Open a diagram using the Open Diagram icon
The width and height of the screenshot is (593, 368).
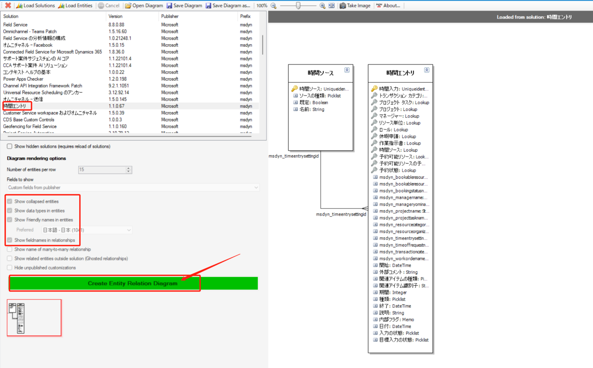127,5
